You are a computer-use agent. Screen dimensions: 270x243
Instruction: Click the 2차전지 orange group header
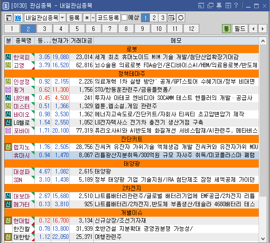point(131,188)
